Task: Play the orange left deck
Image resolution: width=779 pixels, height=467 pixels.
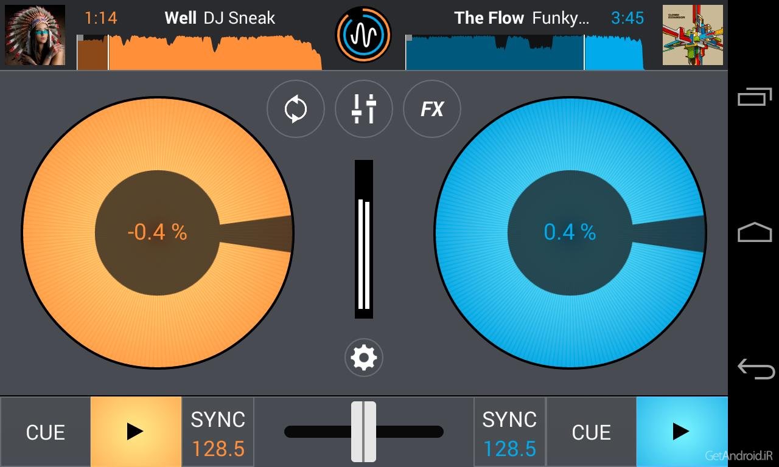Action: tap(136, 432)
